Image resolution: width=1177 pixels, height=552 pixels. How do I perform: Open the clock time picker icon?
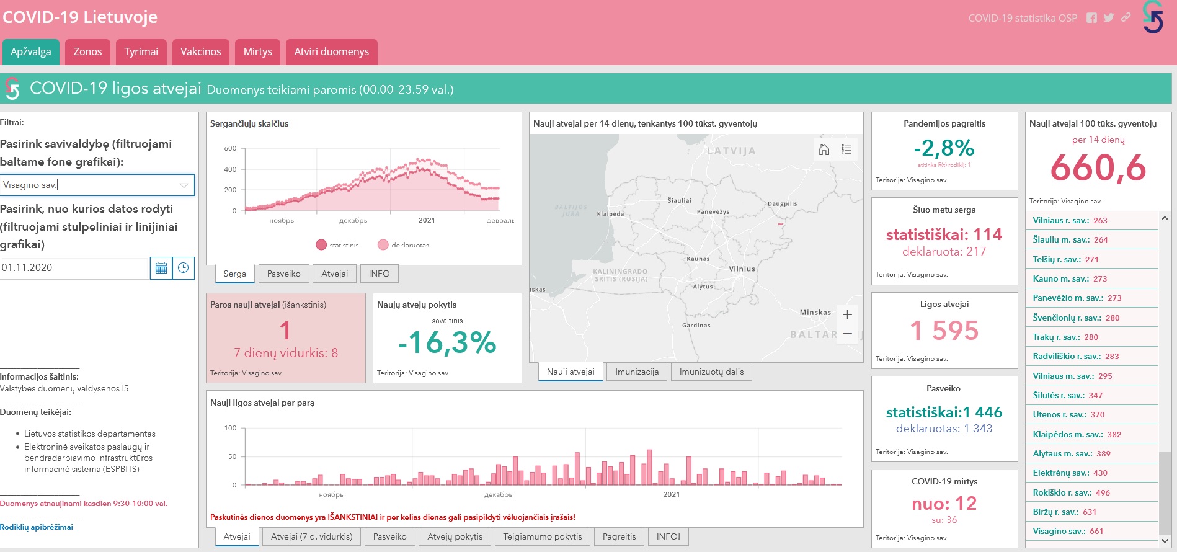coord(184,268)
